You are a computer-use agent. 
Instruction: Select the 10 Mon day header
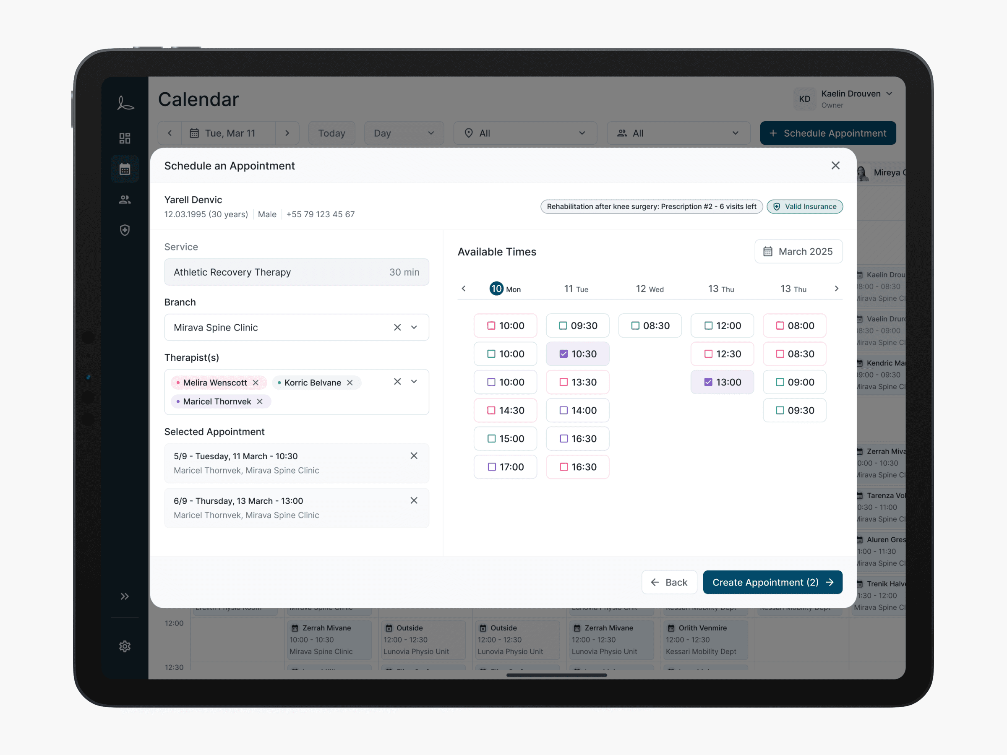504,289
